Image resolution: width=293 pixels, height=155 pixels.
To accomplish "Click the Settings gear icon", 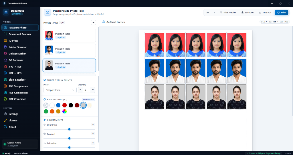I will click(x=5, y=114).
